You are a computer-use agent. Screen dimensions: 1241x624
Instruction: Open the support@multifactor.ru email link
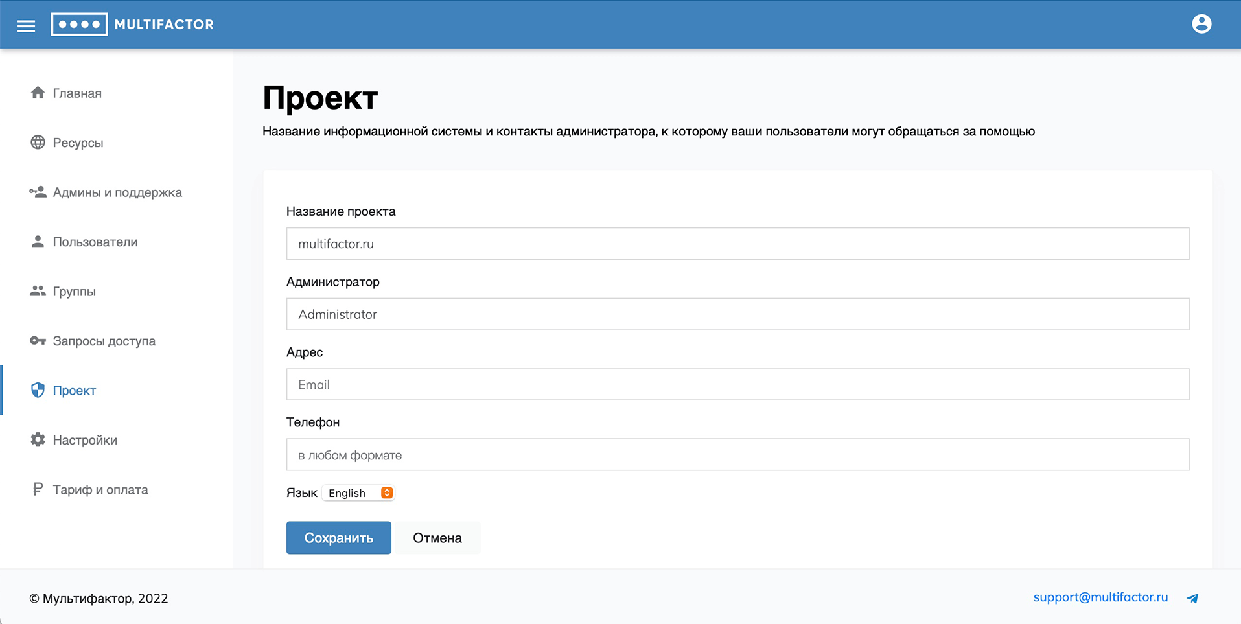pyautogui.click(x=1100, y=597)
